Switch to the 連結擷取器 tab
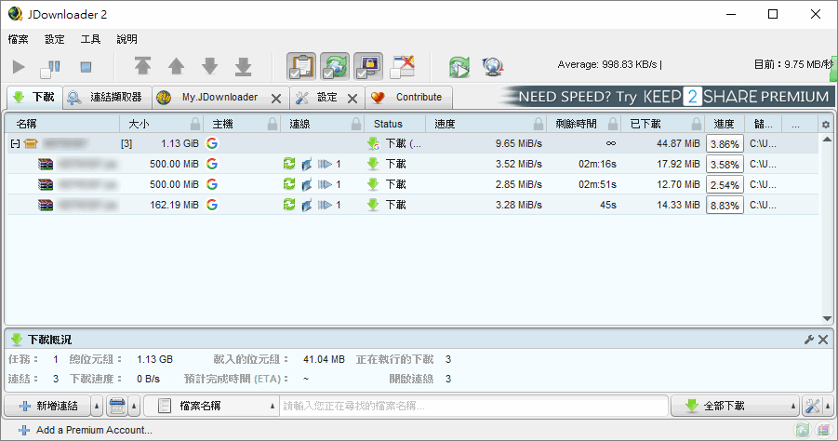 point(107,98)
